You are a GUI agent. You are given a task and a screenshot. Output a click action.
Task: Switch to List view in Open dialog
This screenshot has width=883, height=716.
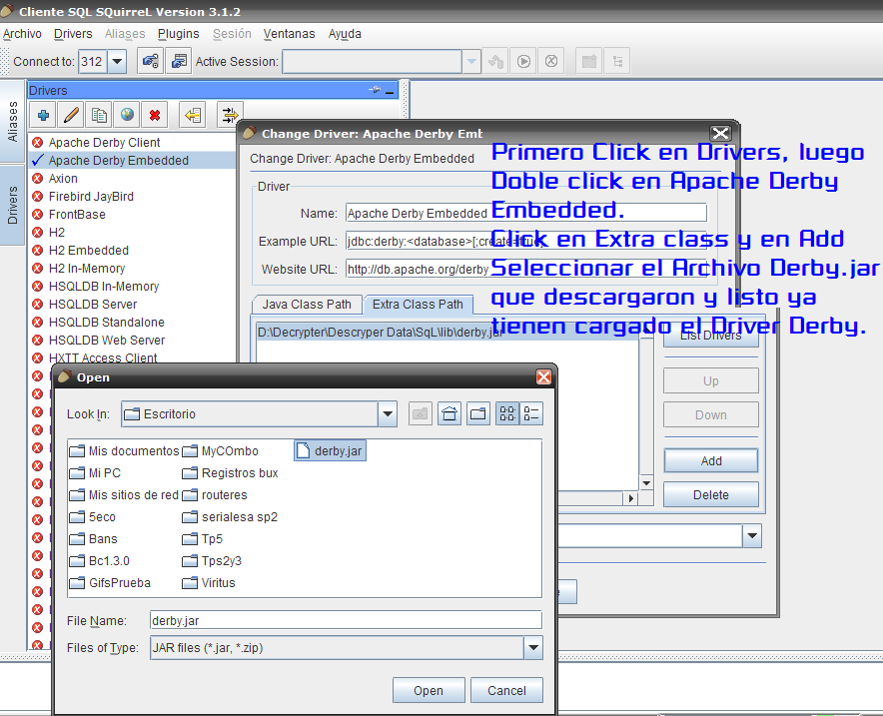pyautogui.click(x=507, y=414)
